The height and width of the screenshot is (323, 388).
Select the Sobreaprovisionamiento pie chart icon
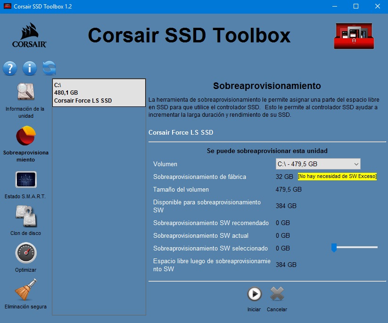pyautogui.click(x=25, y=136)
